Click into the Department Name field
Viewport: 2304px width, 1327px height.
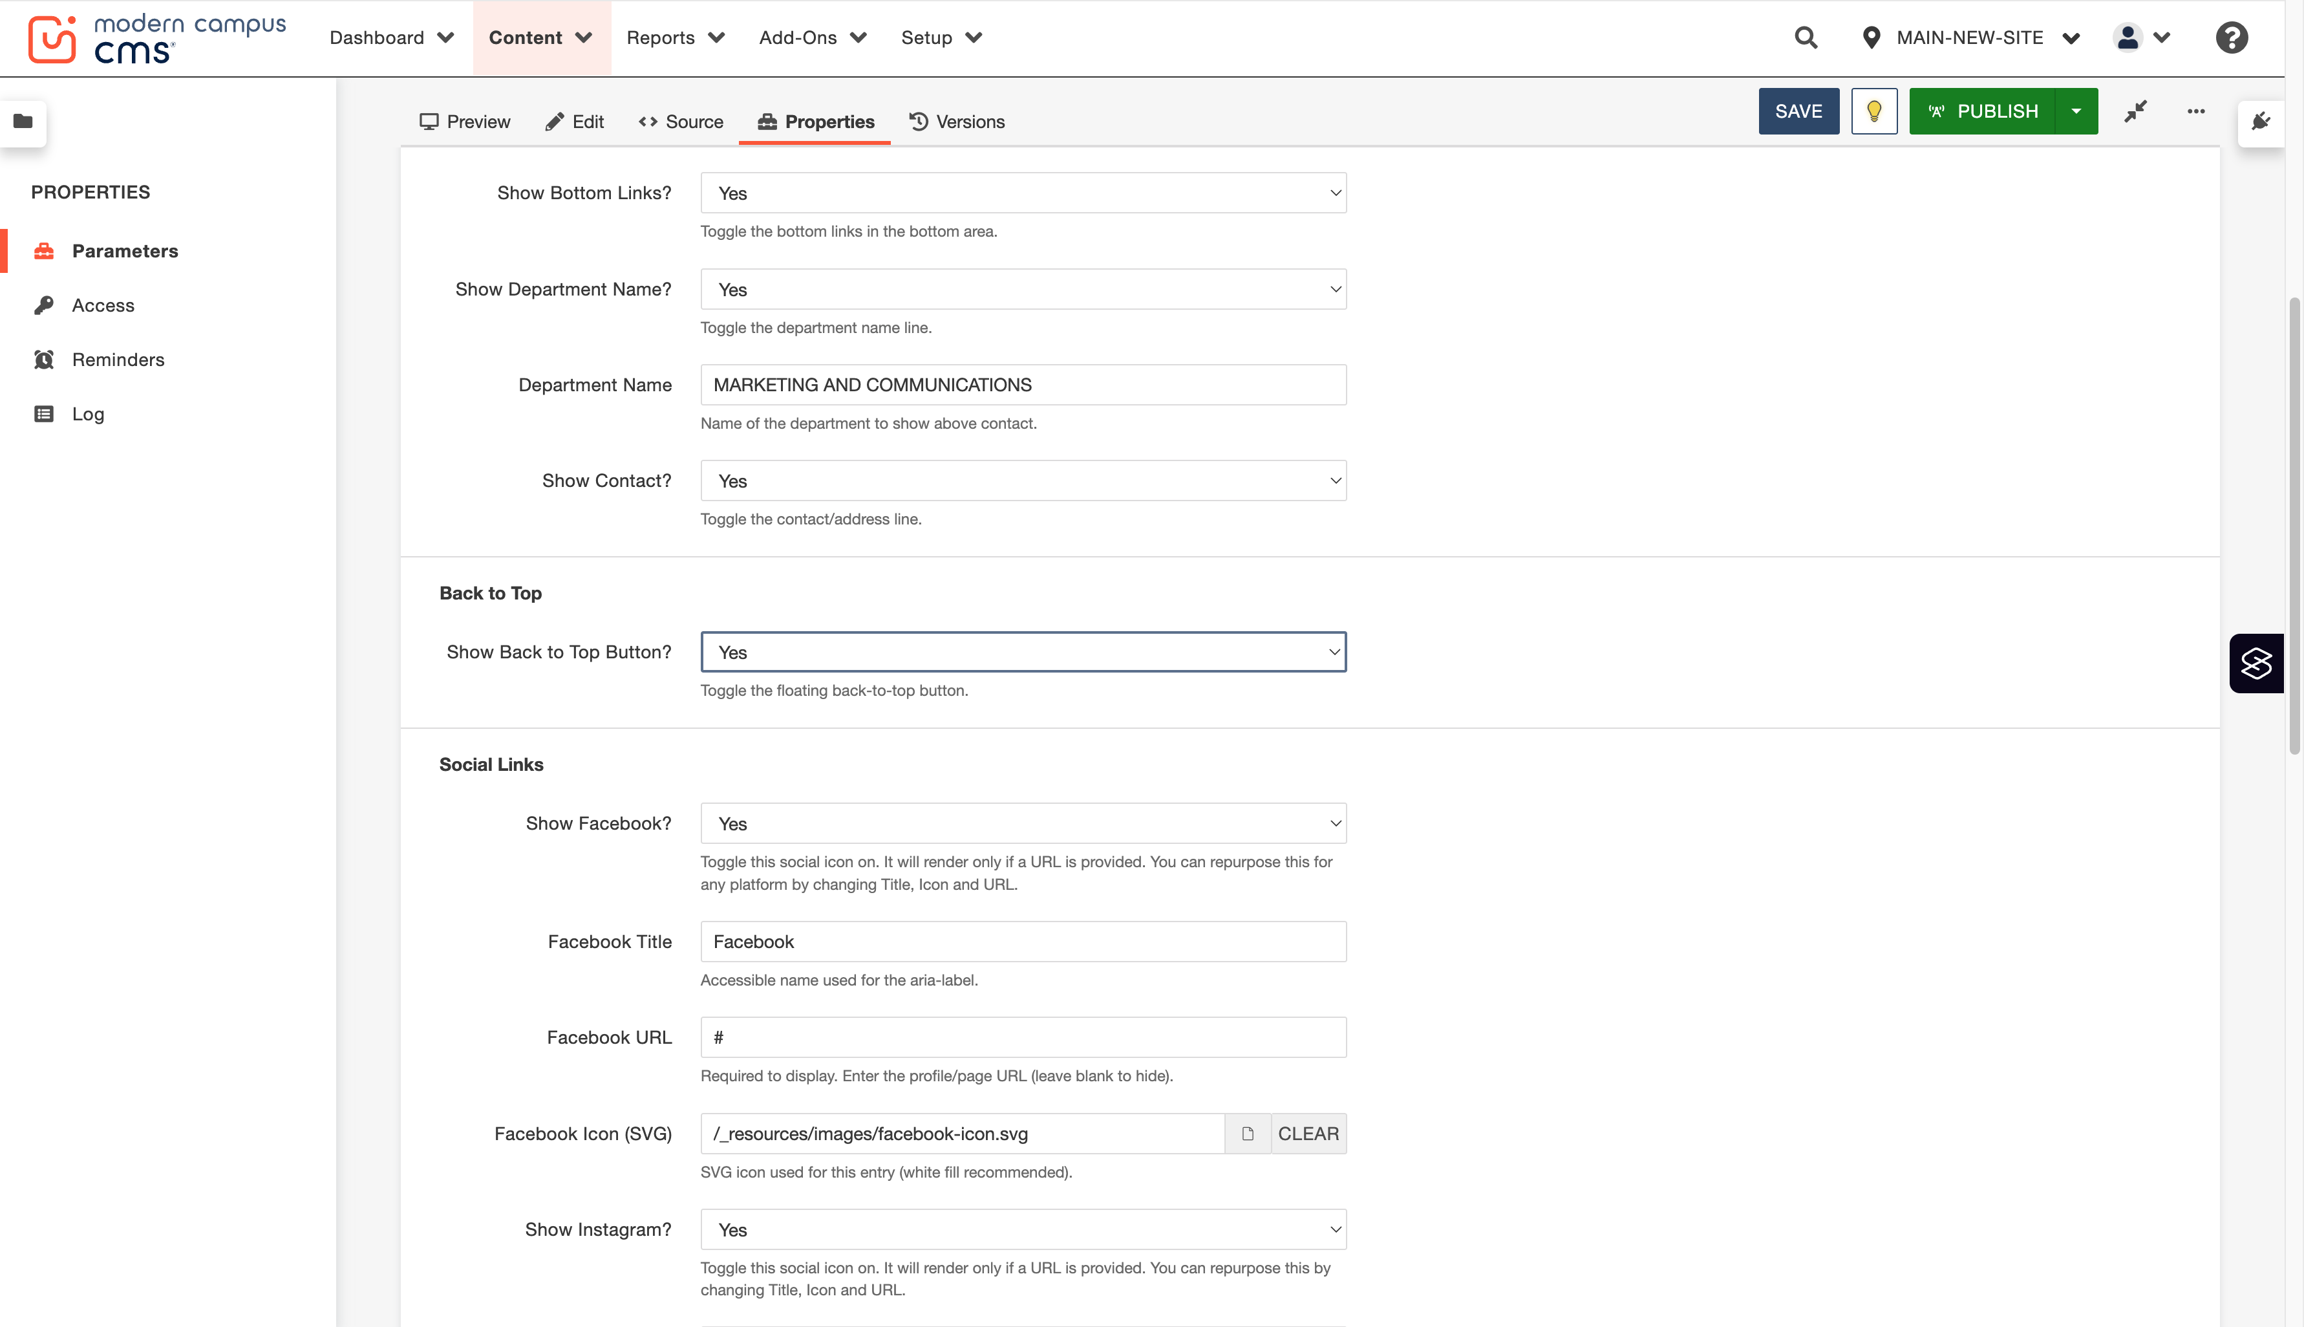pos(1023,385)
